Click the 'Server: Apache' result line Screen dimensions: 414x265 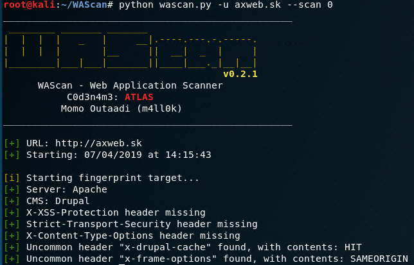point(67,189)
